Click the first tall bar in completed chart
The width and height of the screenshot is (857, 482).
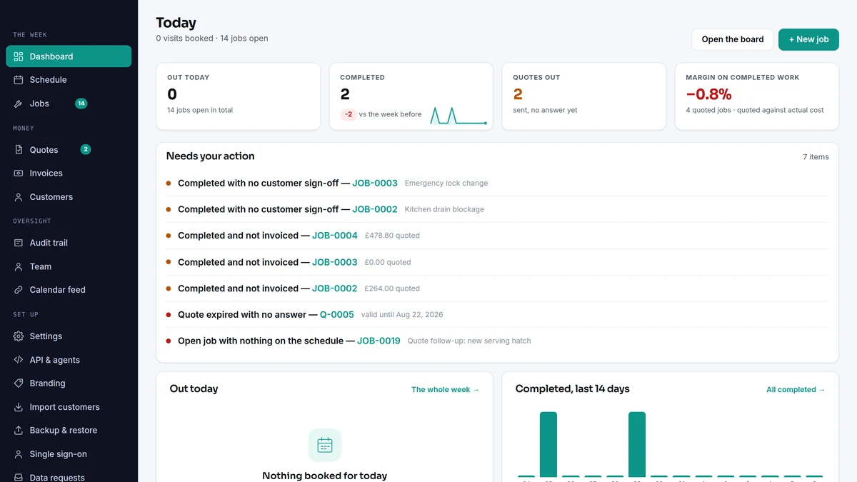click(548, 444)
